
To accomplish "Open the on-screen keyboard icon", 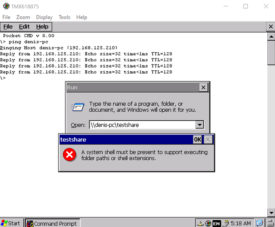I will tap(270, 223).
